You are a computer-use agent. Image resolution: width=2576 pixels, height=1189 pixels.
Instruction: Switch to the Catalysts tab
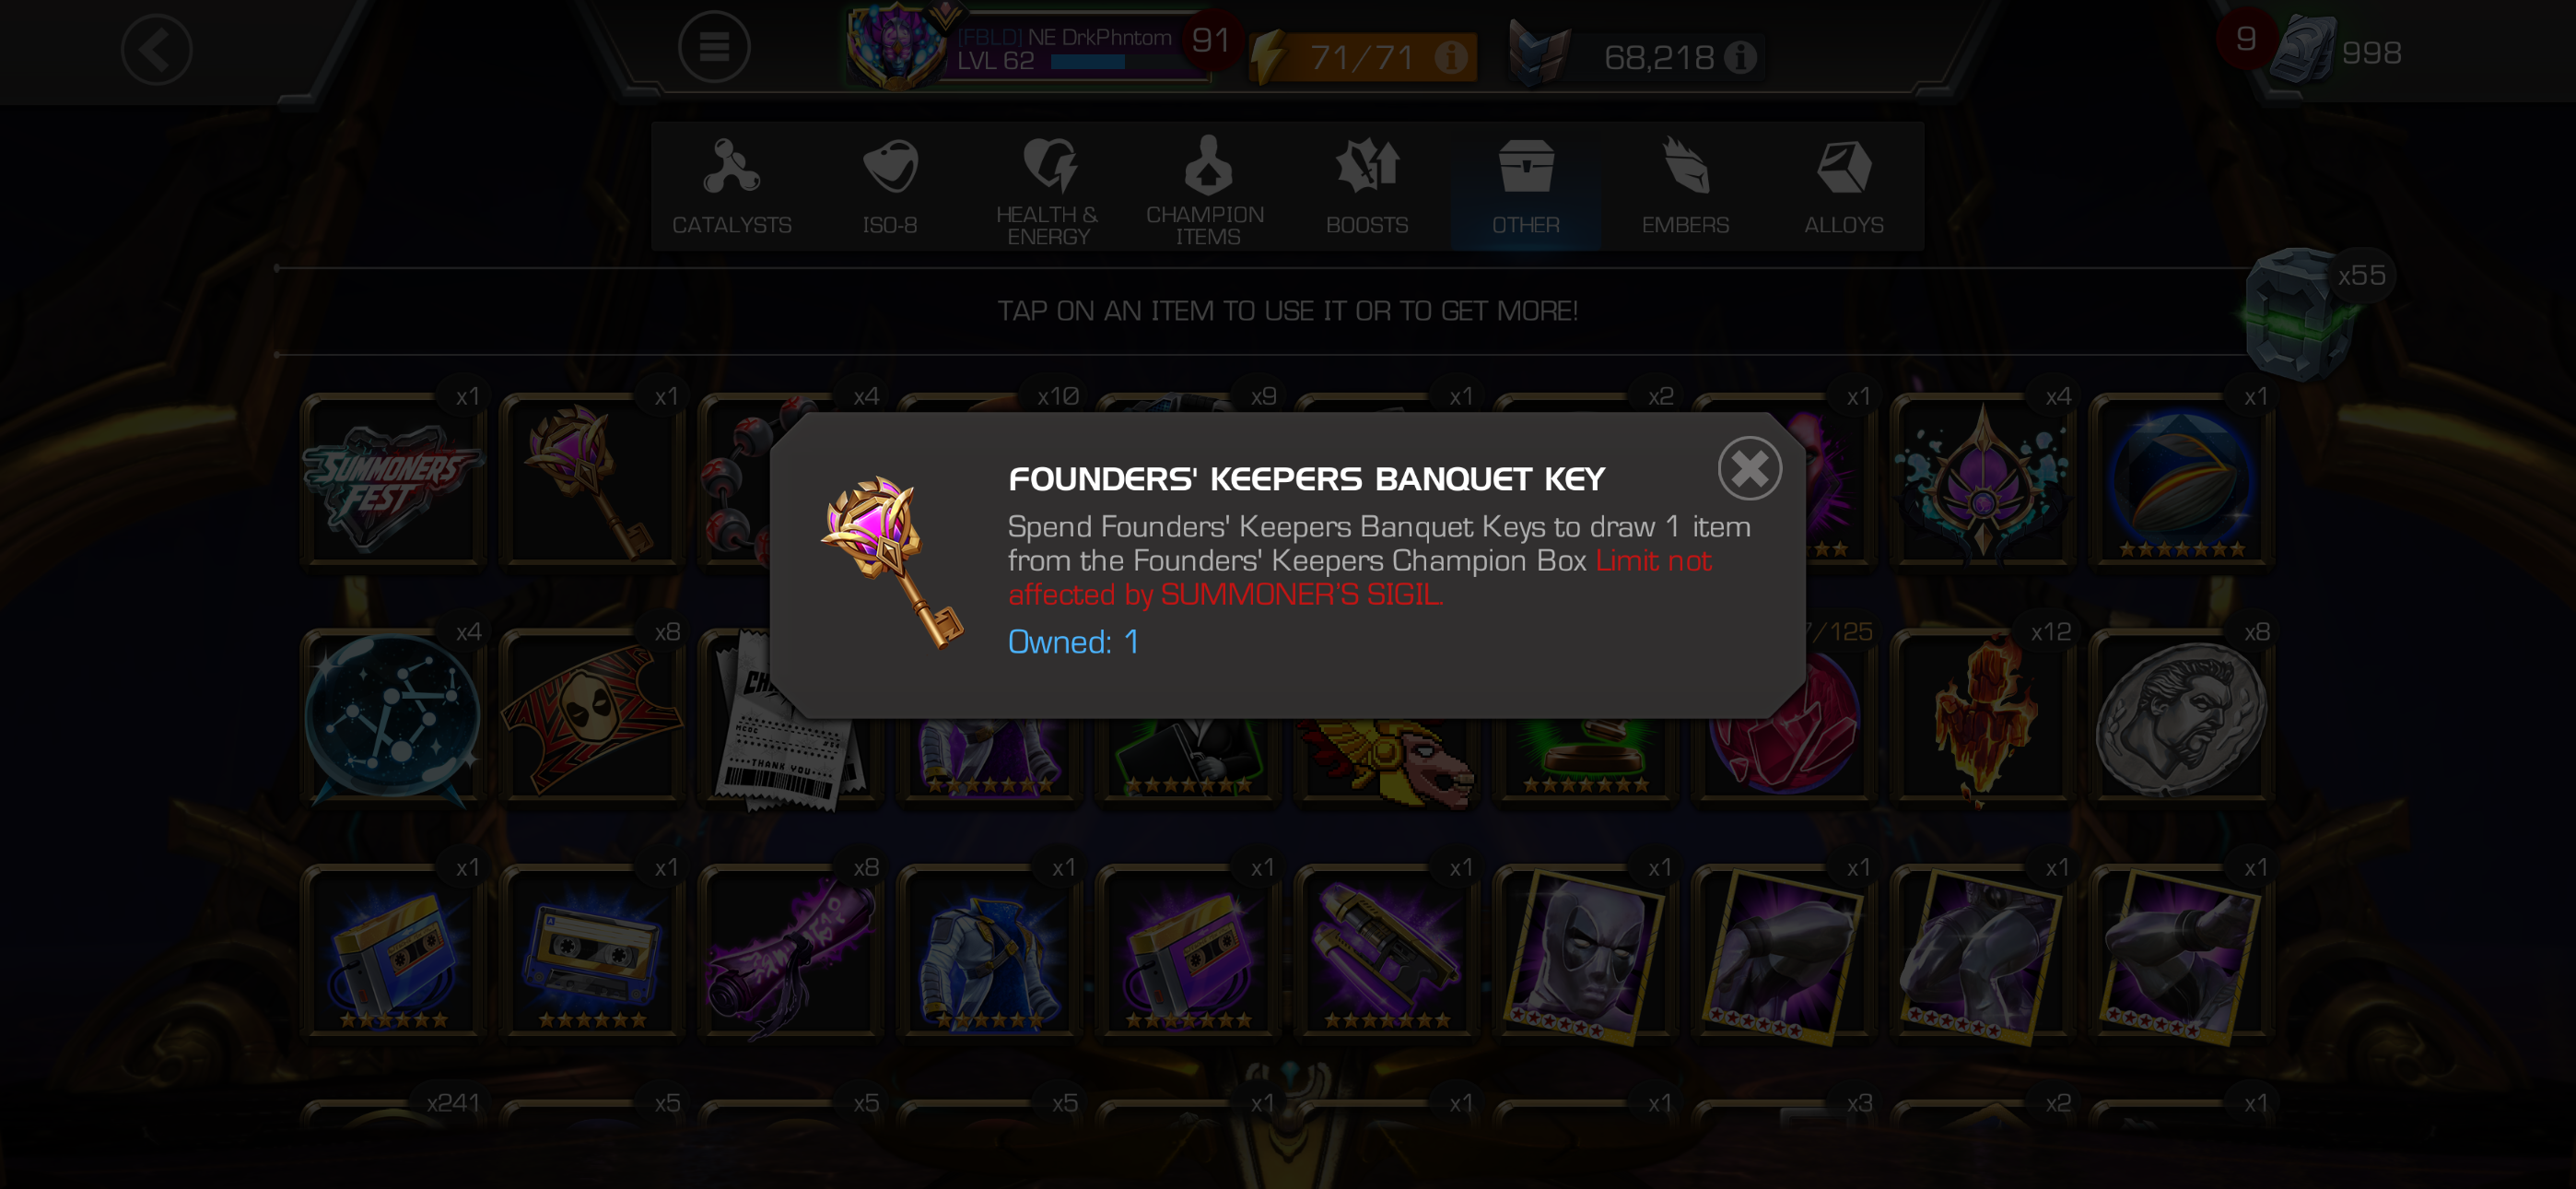731,186
